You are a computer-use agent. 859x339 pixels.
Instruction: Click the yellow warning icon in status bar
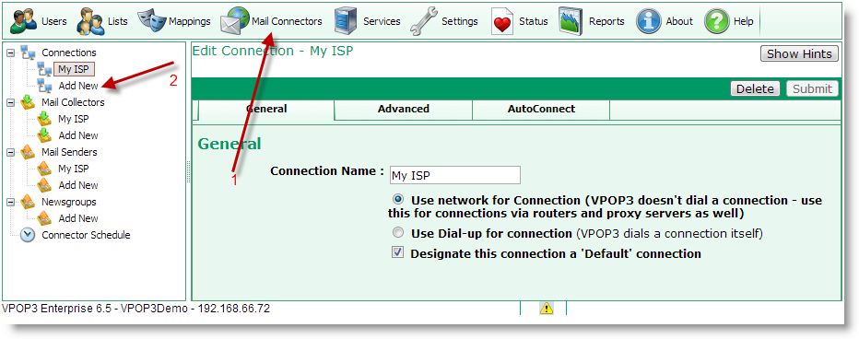coord(547,309)
